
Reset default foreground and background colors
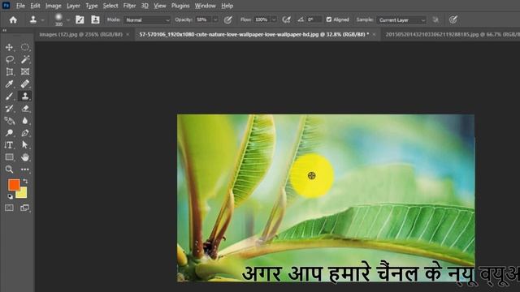(11, 196)
